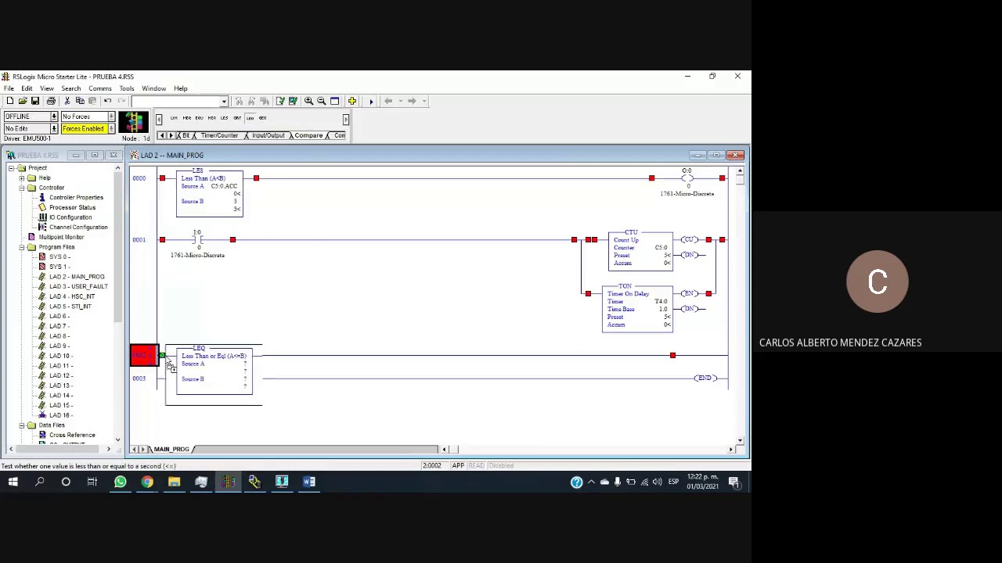This screenshot has height=563, width=1002.
Task: Expand the Help folder node
Action: [x=22, y=178]
